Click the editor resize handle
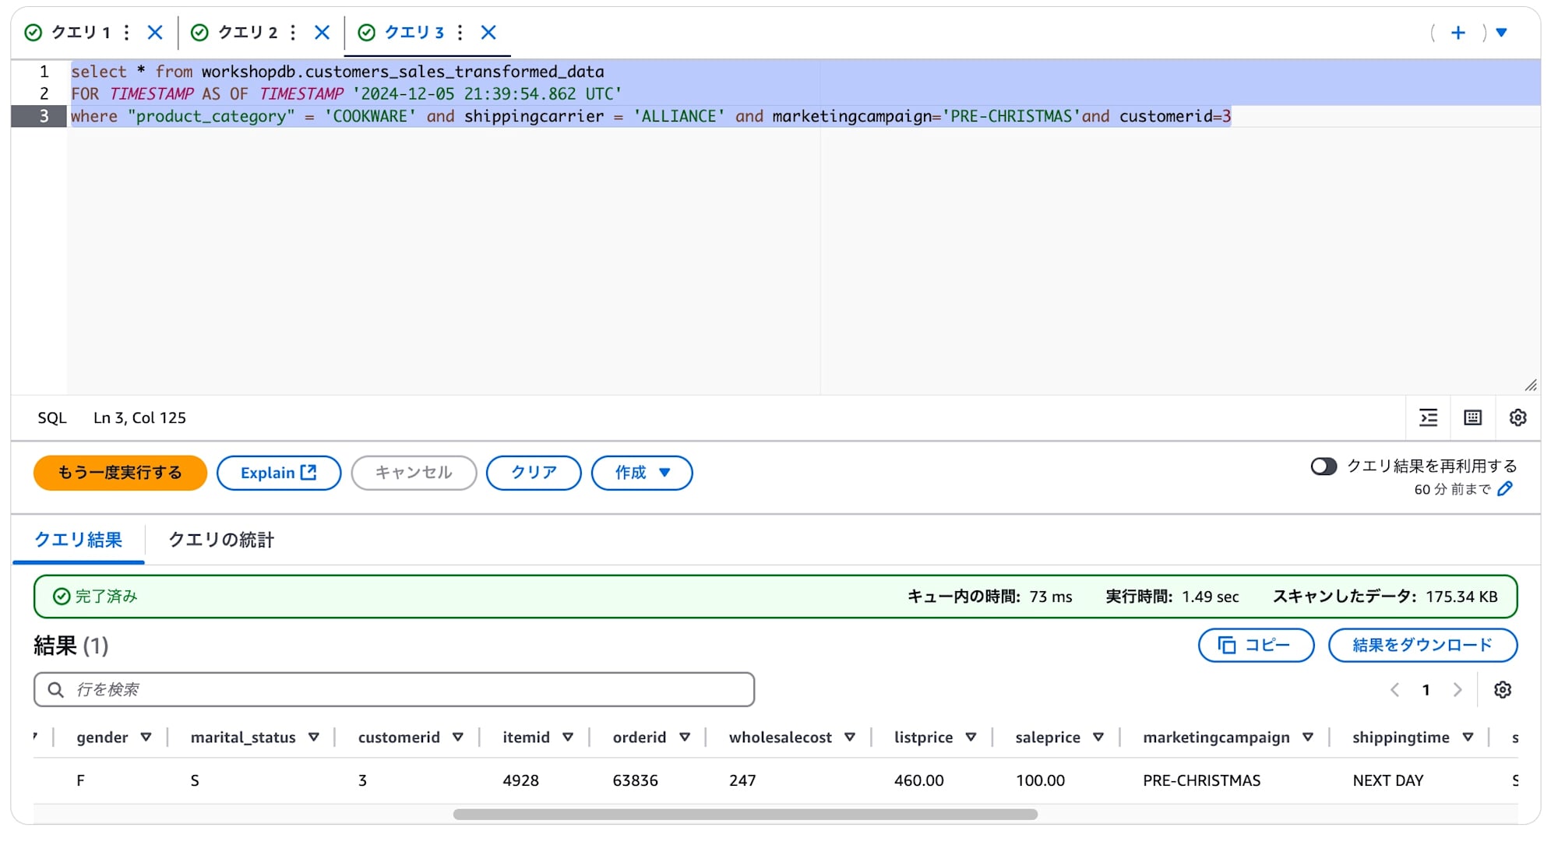 [1530, 385]
